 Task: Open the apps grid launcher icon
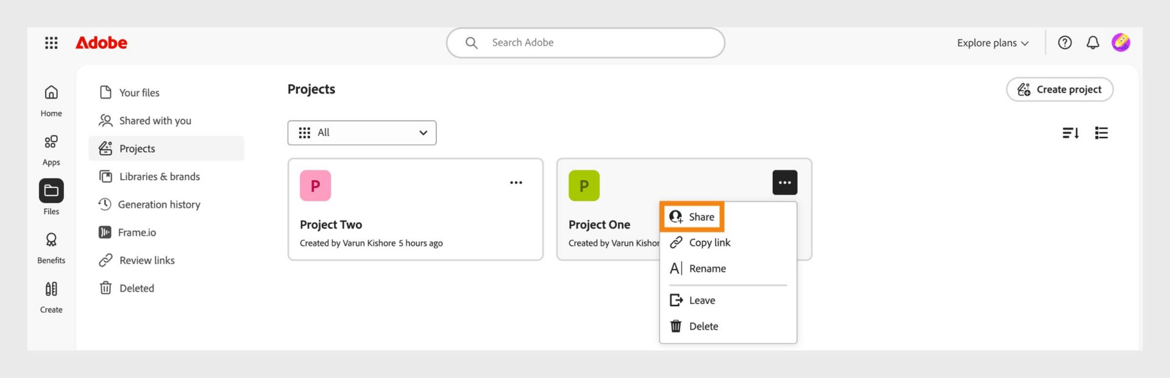click(x=51, y=43)
